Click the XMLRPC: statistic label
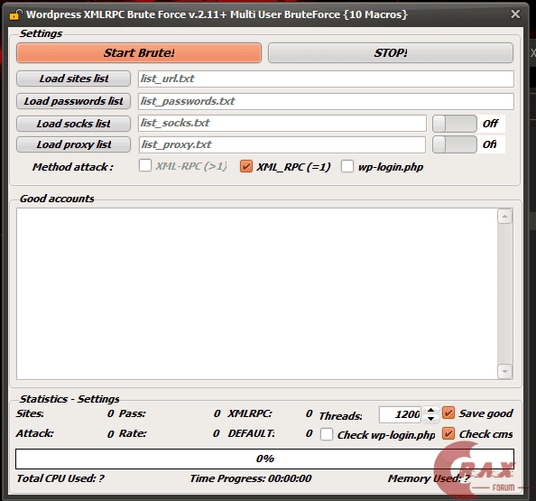 tap(250, 413)
